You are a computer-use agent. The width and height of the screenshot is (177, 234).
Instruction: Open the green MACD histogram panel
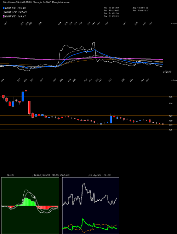tap(30, 206)
